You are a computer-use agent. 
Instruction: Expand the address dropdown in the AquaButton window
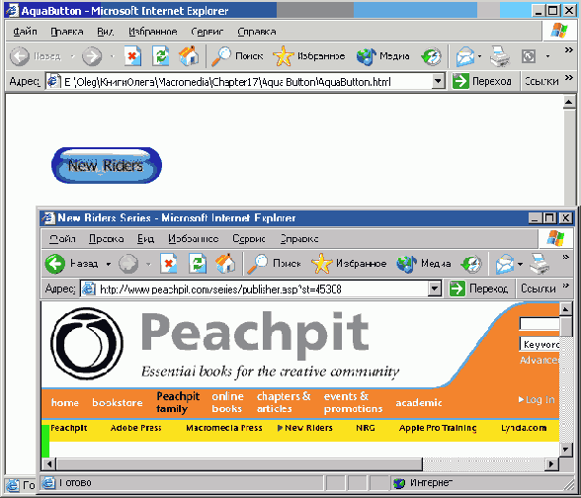tap(438, 81)
